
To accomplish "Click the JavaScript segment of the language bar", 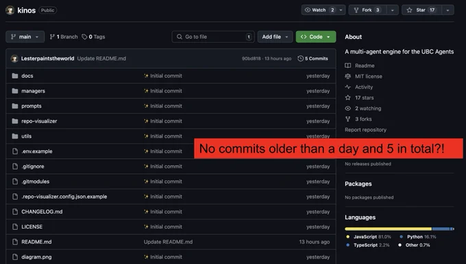I will 388,228.
